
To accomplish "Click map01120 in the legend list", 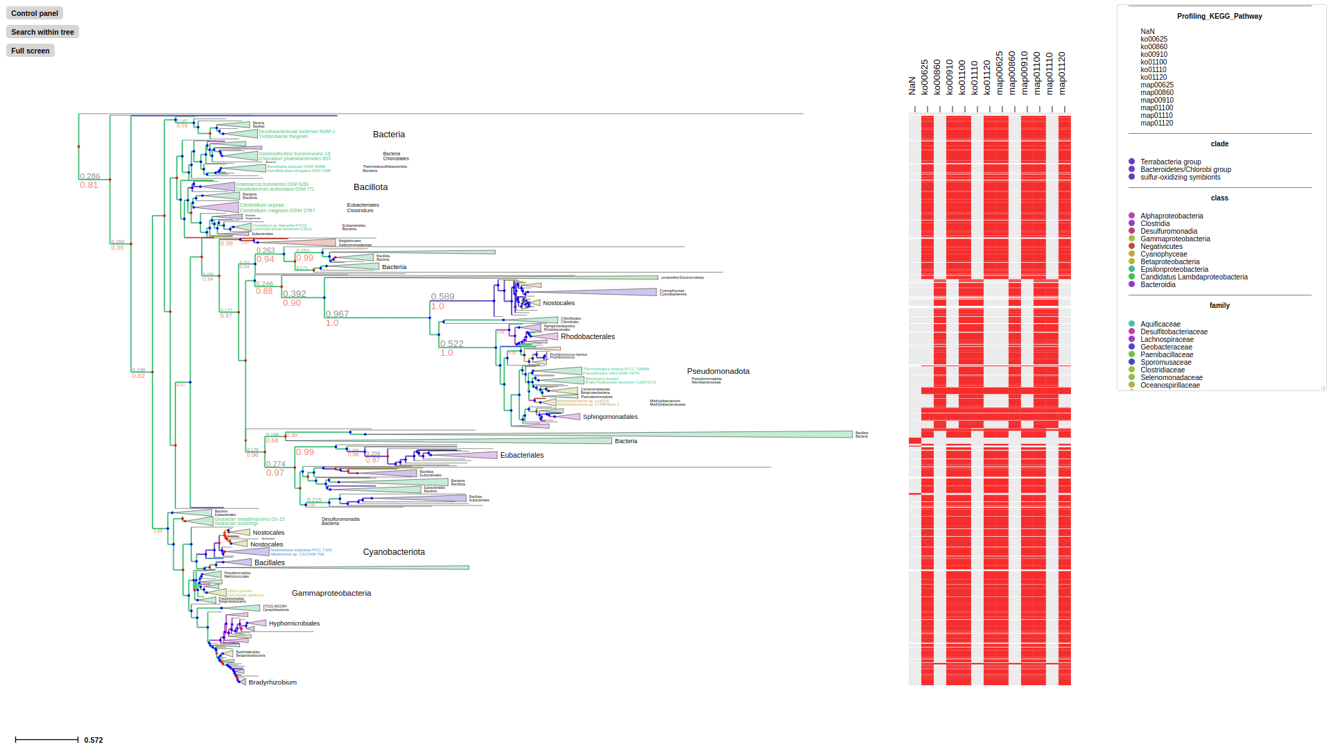I will (1157, 123).
